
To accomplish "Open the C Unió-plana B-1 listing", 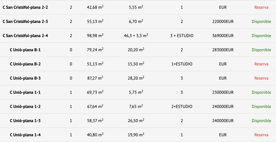I will pyautogui.click(x=25, y=50).
